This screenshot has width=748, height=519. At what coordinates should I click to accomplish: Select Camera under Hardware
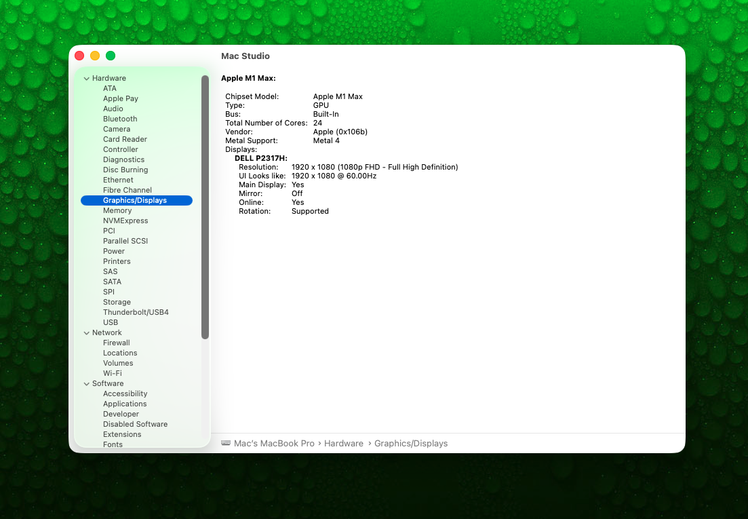pyautogui.click(x=117, y=129)
